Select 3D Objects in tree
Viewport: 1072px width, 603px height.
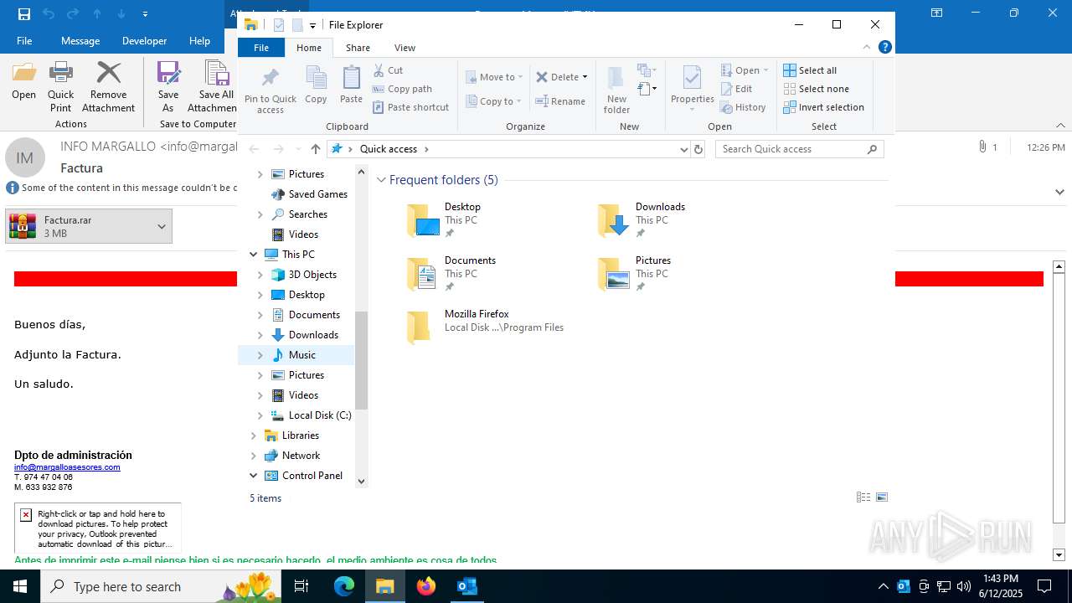pyautogui.click(x=304, y=275)
